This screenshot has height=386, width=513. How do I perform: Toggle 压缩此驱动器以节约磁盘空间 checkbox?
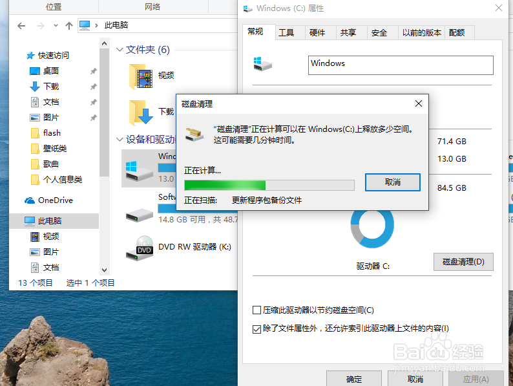(257, 310)
